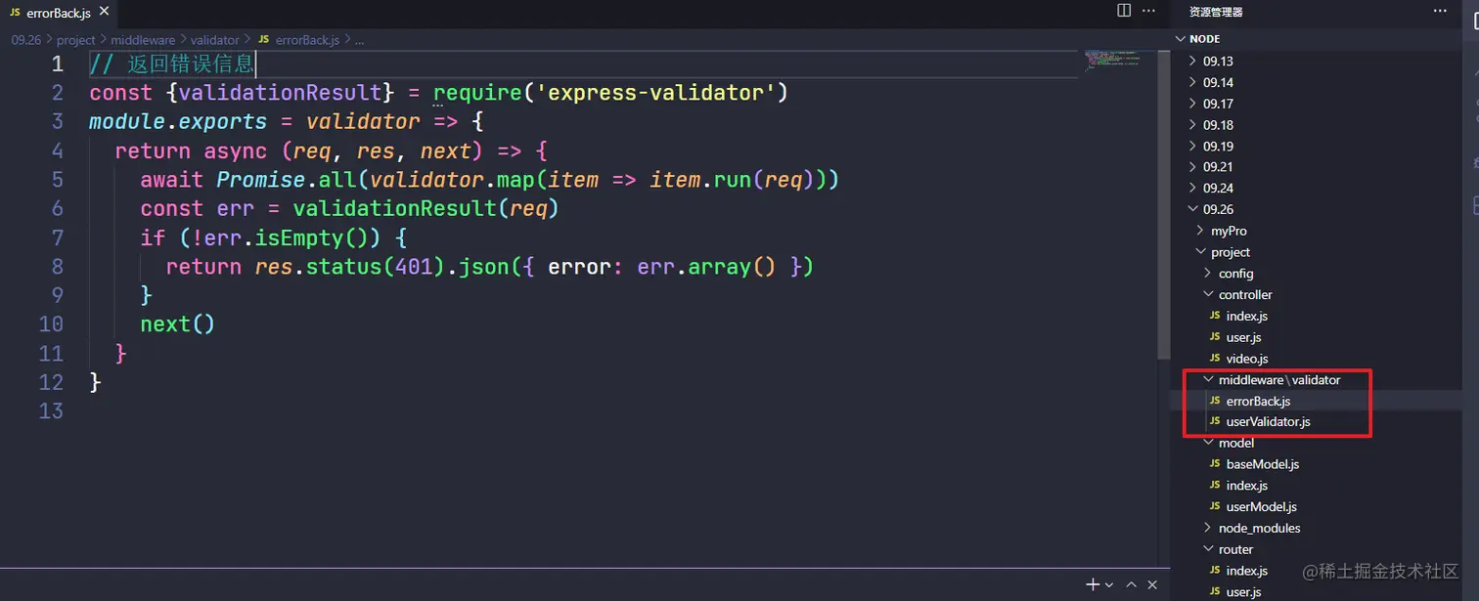The image size is (1479, 601).
Task: Expand folder 09.24
Action: [x=1218, y=188]
